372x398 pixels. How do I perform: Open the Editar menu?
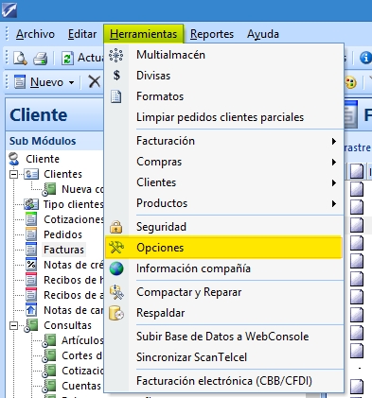point(82,34)
